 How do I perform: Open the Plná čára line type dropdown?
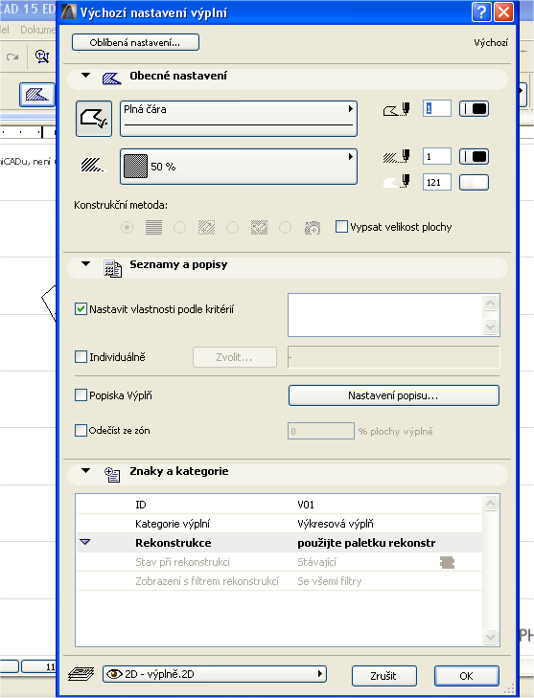pos(239,119)
